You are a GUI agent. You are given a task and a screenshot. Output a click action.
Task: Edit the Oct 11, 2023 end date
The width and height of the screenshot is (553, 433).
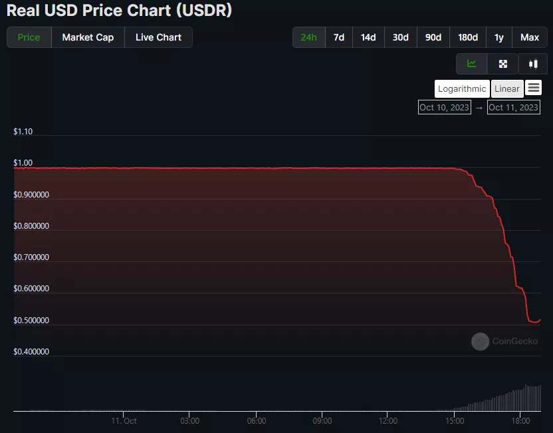[514, 107]
